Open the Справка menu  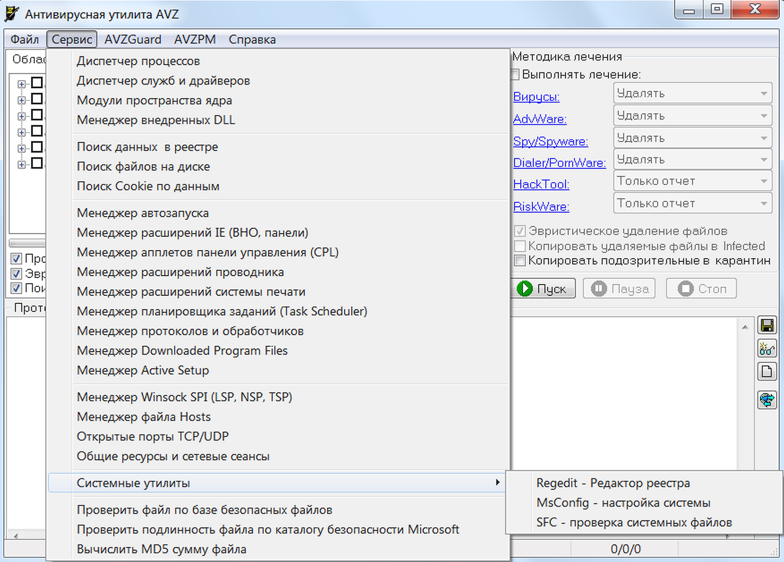point(252,39)
